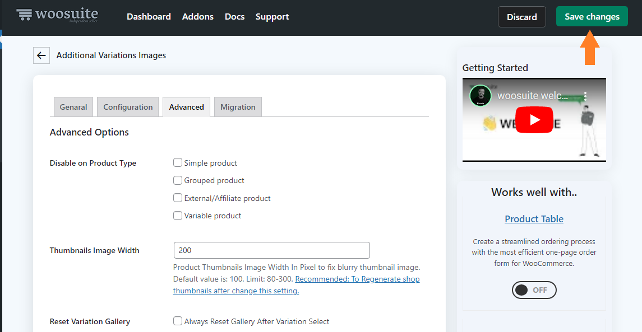This screenshot has width=642, height=332.
Task: Switch to the Genaral tab
Action: pos(73,107)
